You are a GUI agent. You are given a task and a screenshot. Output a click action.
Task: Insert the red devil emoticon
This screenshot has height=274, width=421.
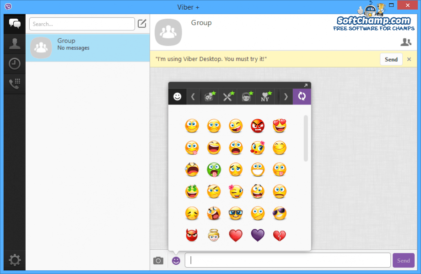[192, 235]
